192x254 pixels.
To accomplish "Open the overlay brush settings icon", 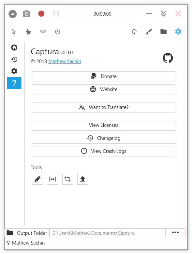I will coord(149,32).
